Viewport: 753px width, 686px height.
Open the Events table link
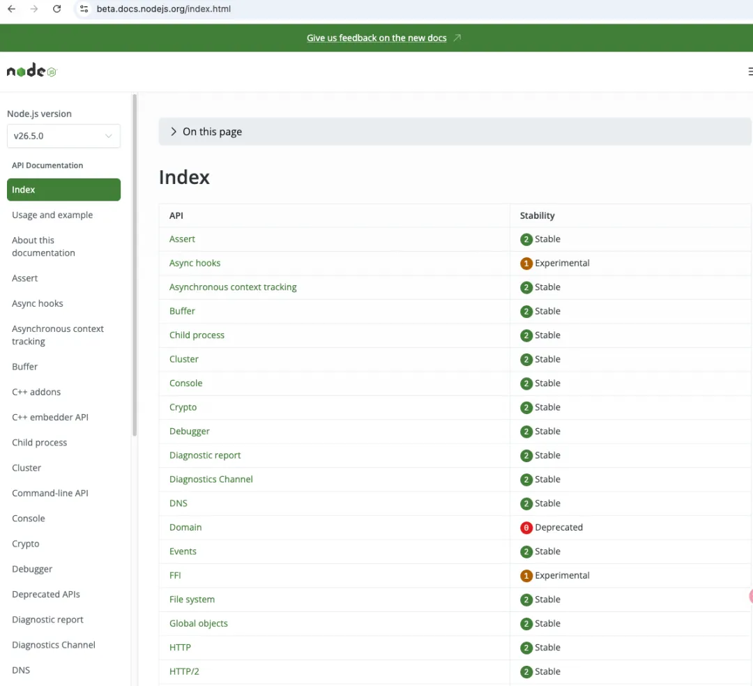coord(183,551)
